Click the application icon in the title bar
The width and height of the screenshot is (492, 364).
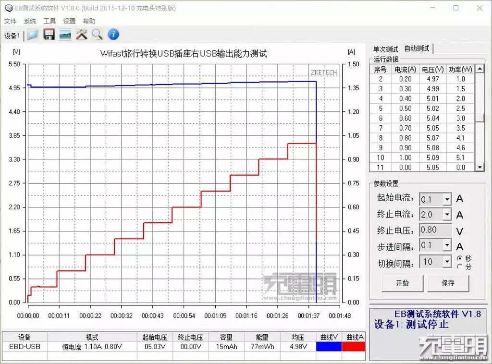click(x=9, y=8)
